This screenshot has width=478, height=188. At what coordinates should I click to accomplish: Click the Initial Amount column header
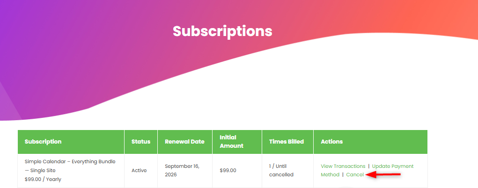[231, 142]
